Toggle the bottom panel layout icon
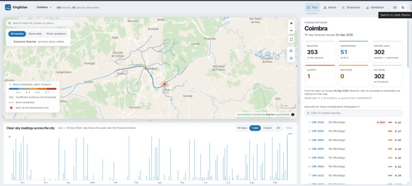412x186 pixels. (x=291, y=50)
